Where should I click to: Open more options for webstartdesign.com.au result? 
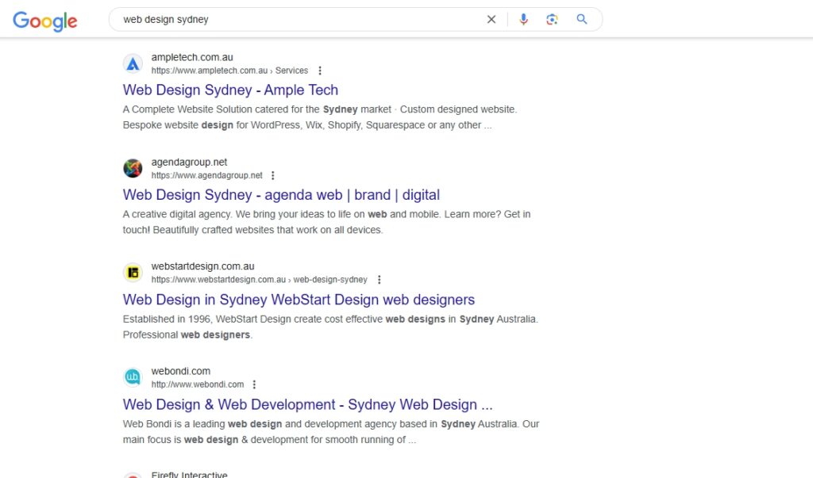point(380,280)
